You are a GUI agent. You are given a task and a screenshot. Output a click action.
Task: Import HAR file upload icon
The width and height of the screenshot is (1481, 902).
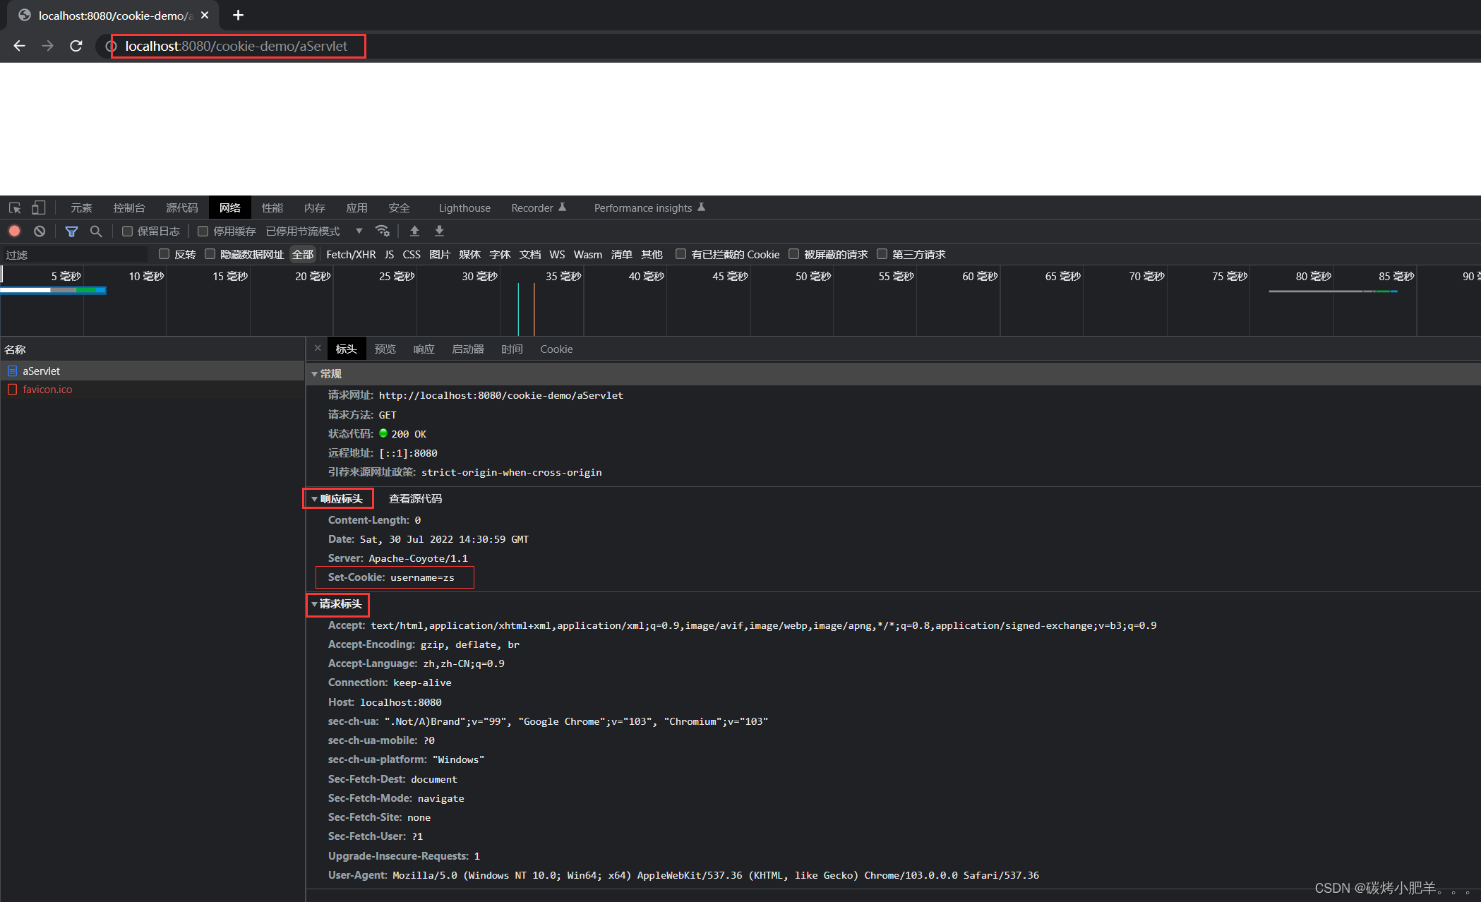(x=414, y=231)
